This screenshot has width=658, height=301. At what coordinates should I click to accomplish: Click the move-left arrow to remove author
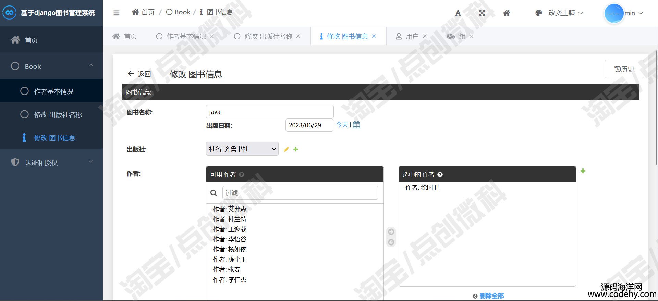(x=391, y=242)
